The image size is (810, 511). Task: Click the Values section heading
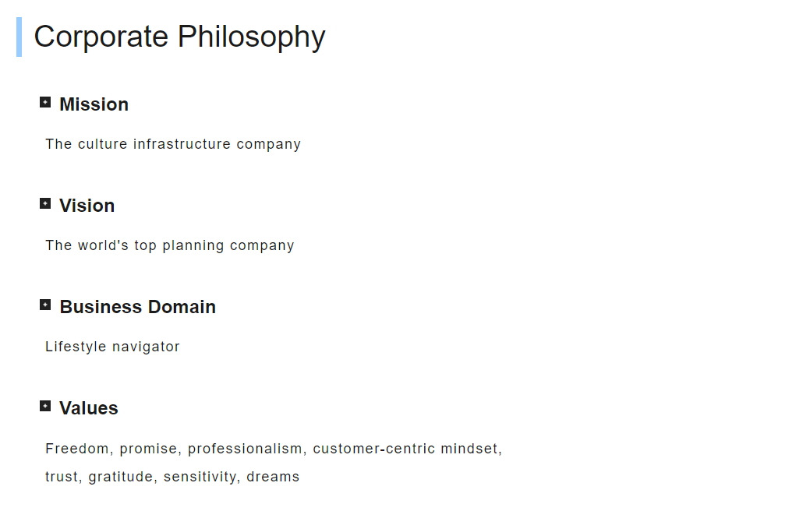coord(88,407)
